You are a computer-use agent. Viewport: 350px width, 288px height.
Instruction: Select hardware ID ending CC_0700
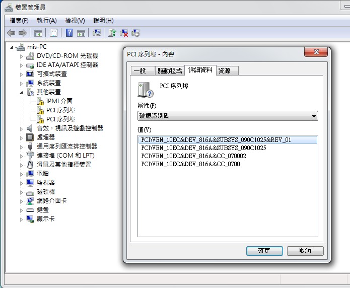(191, 164)
